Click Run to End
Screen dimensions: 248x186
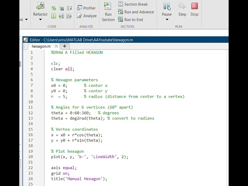pyautogui.click(x=131, y=19)
